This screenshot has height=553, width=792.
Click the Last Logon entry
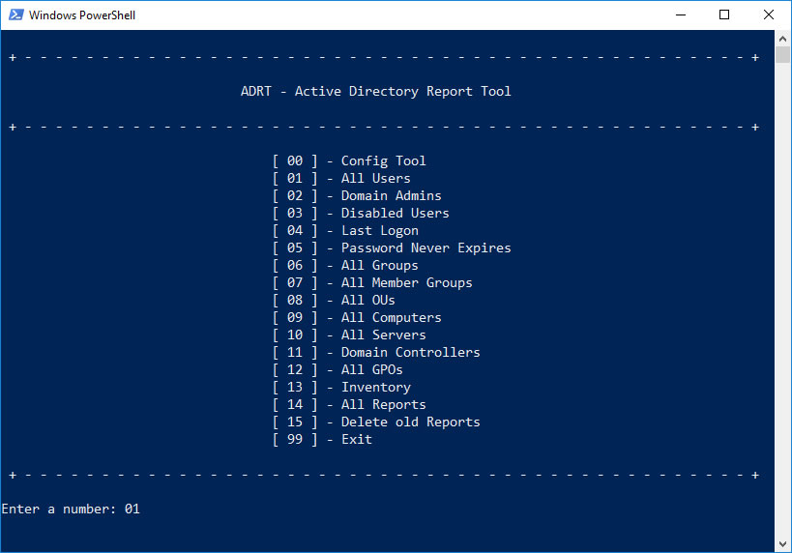[x=379, y=231]
